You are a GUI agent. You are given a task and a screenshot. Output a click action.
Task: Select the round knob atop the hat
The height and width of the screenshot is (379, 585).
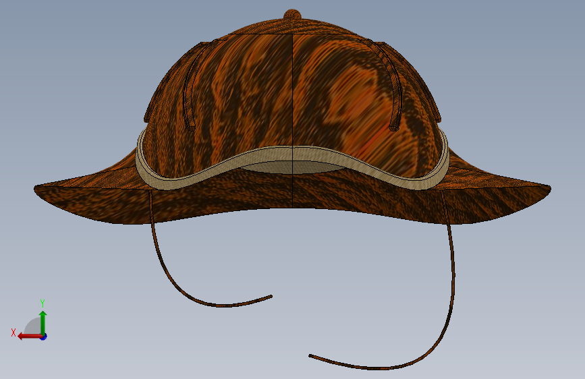point(292,15)
